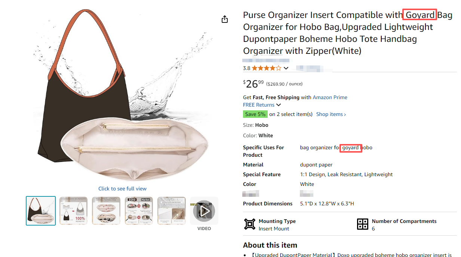
Task: View the 100% perfect fit thumbnail
Action: click(74, 211)
